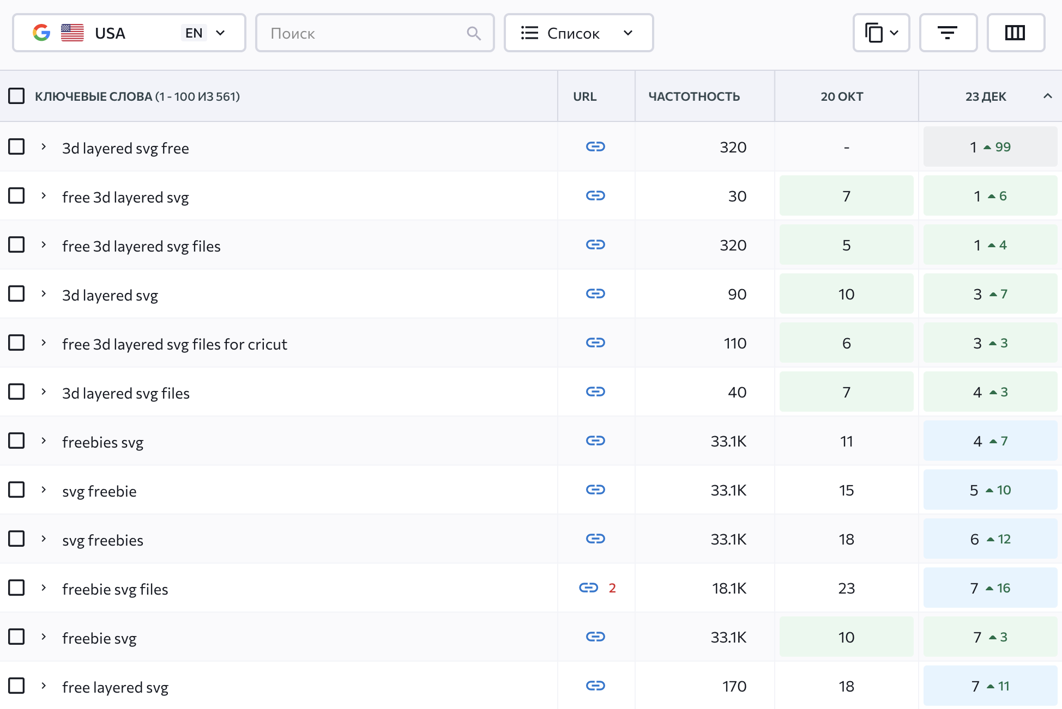This screenshot has height=709, width=1062.
Task: Click keyword '3d layered svg' text
Action: (110, 295)
